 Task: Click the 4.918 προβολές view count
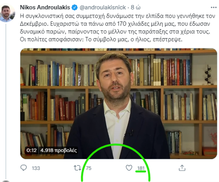59,150
